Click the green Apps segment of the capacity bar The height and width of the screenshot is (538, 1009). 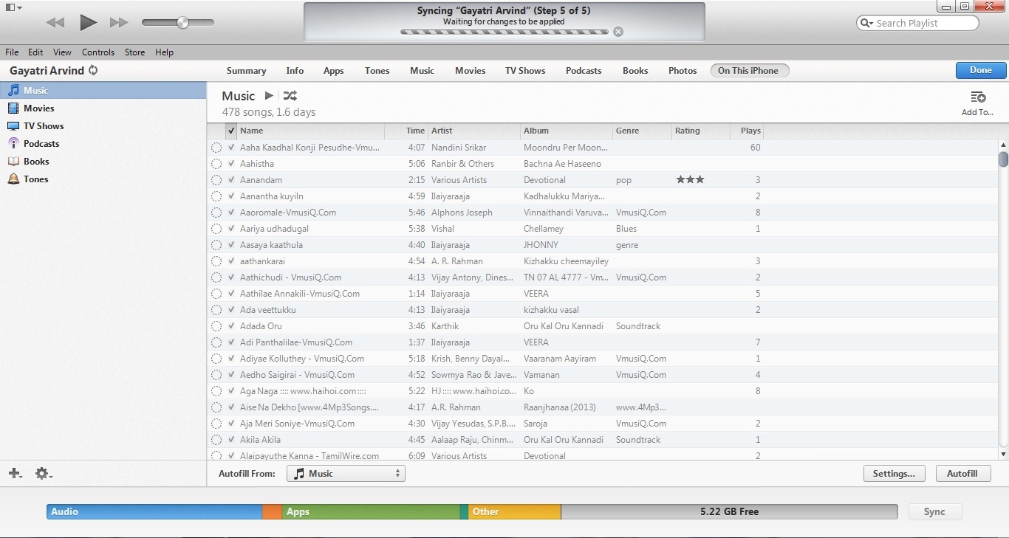coord(371,511)
